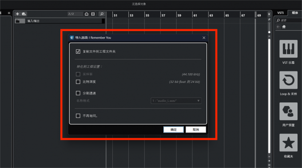Open the 用户预置 icon
Image resolution: width=302 pixels, height=168 pixels.
[288, 111]
